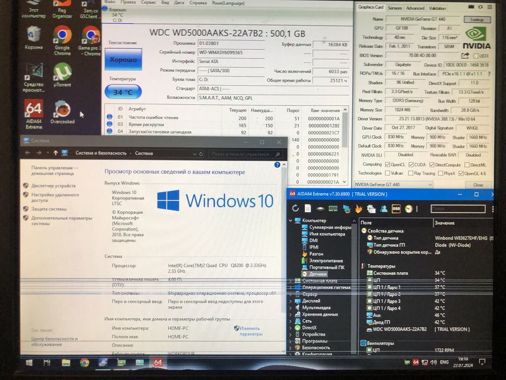The width and height of the screenshot is (506, 380).
Task: Click the Lookup button in GPU-Z
Action: [x=477, y=20]
